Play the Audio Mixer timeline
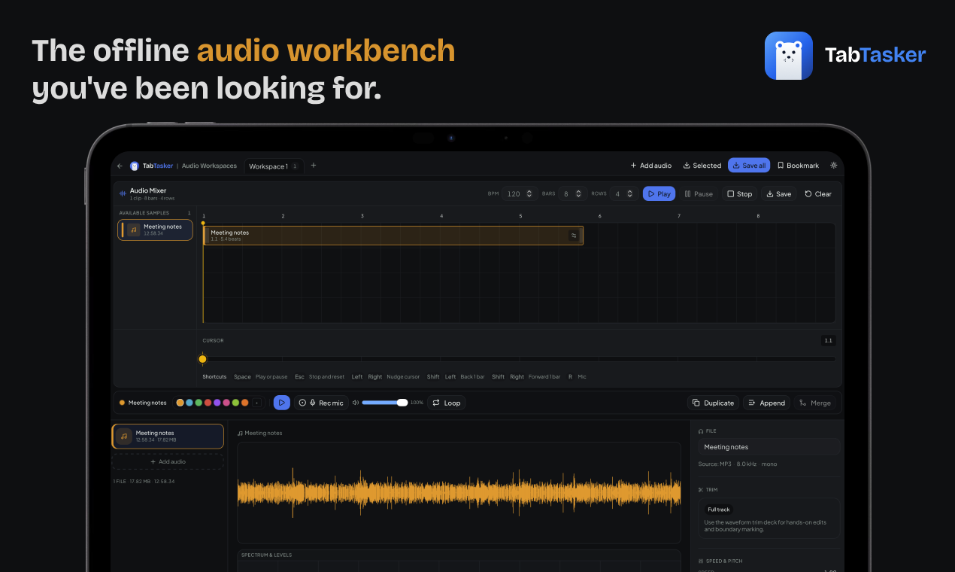955x572 pixels. coord(659,193)
